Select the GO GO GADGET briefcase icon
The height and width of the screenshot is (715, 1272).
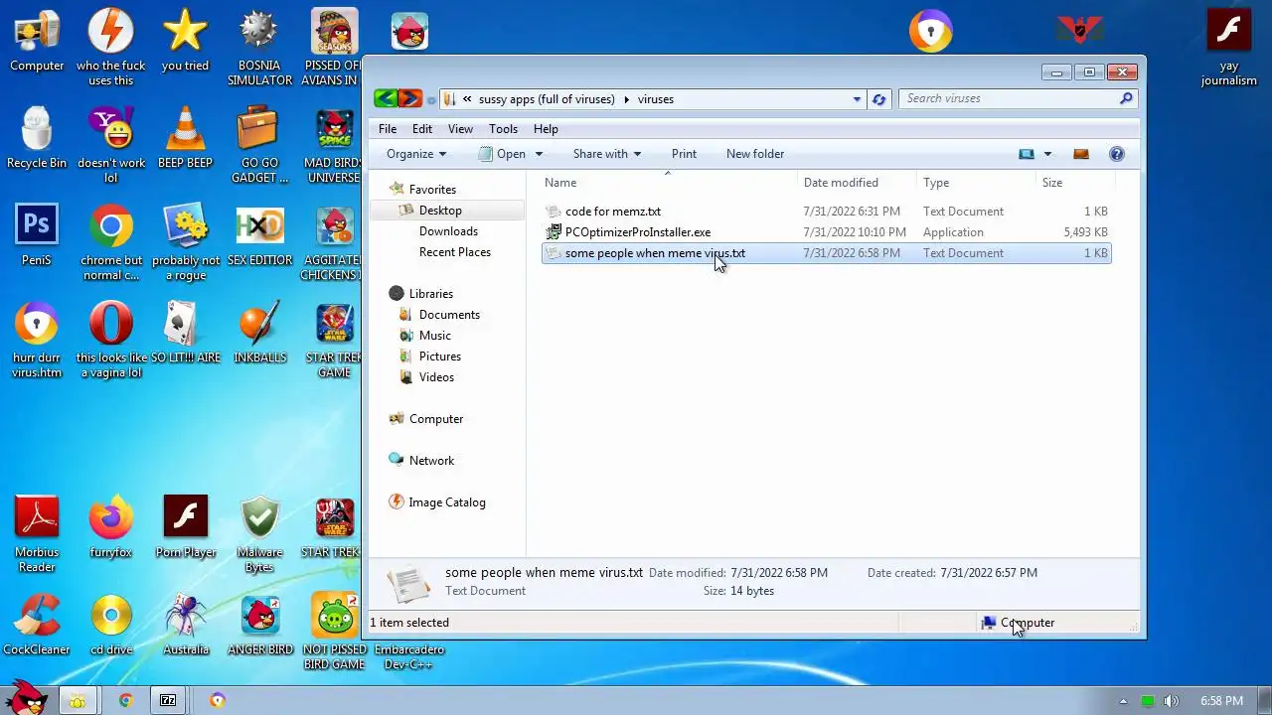pos(259,145)
